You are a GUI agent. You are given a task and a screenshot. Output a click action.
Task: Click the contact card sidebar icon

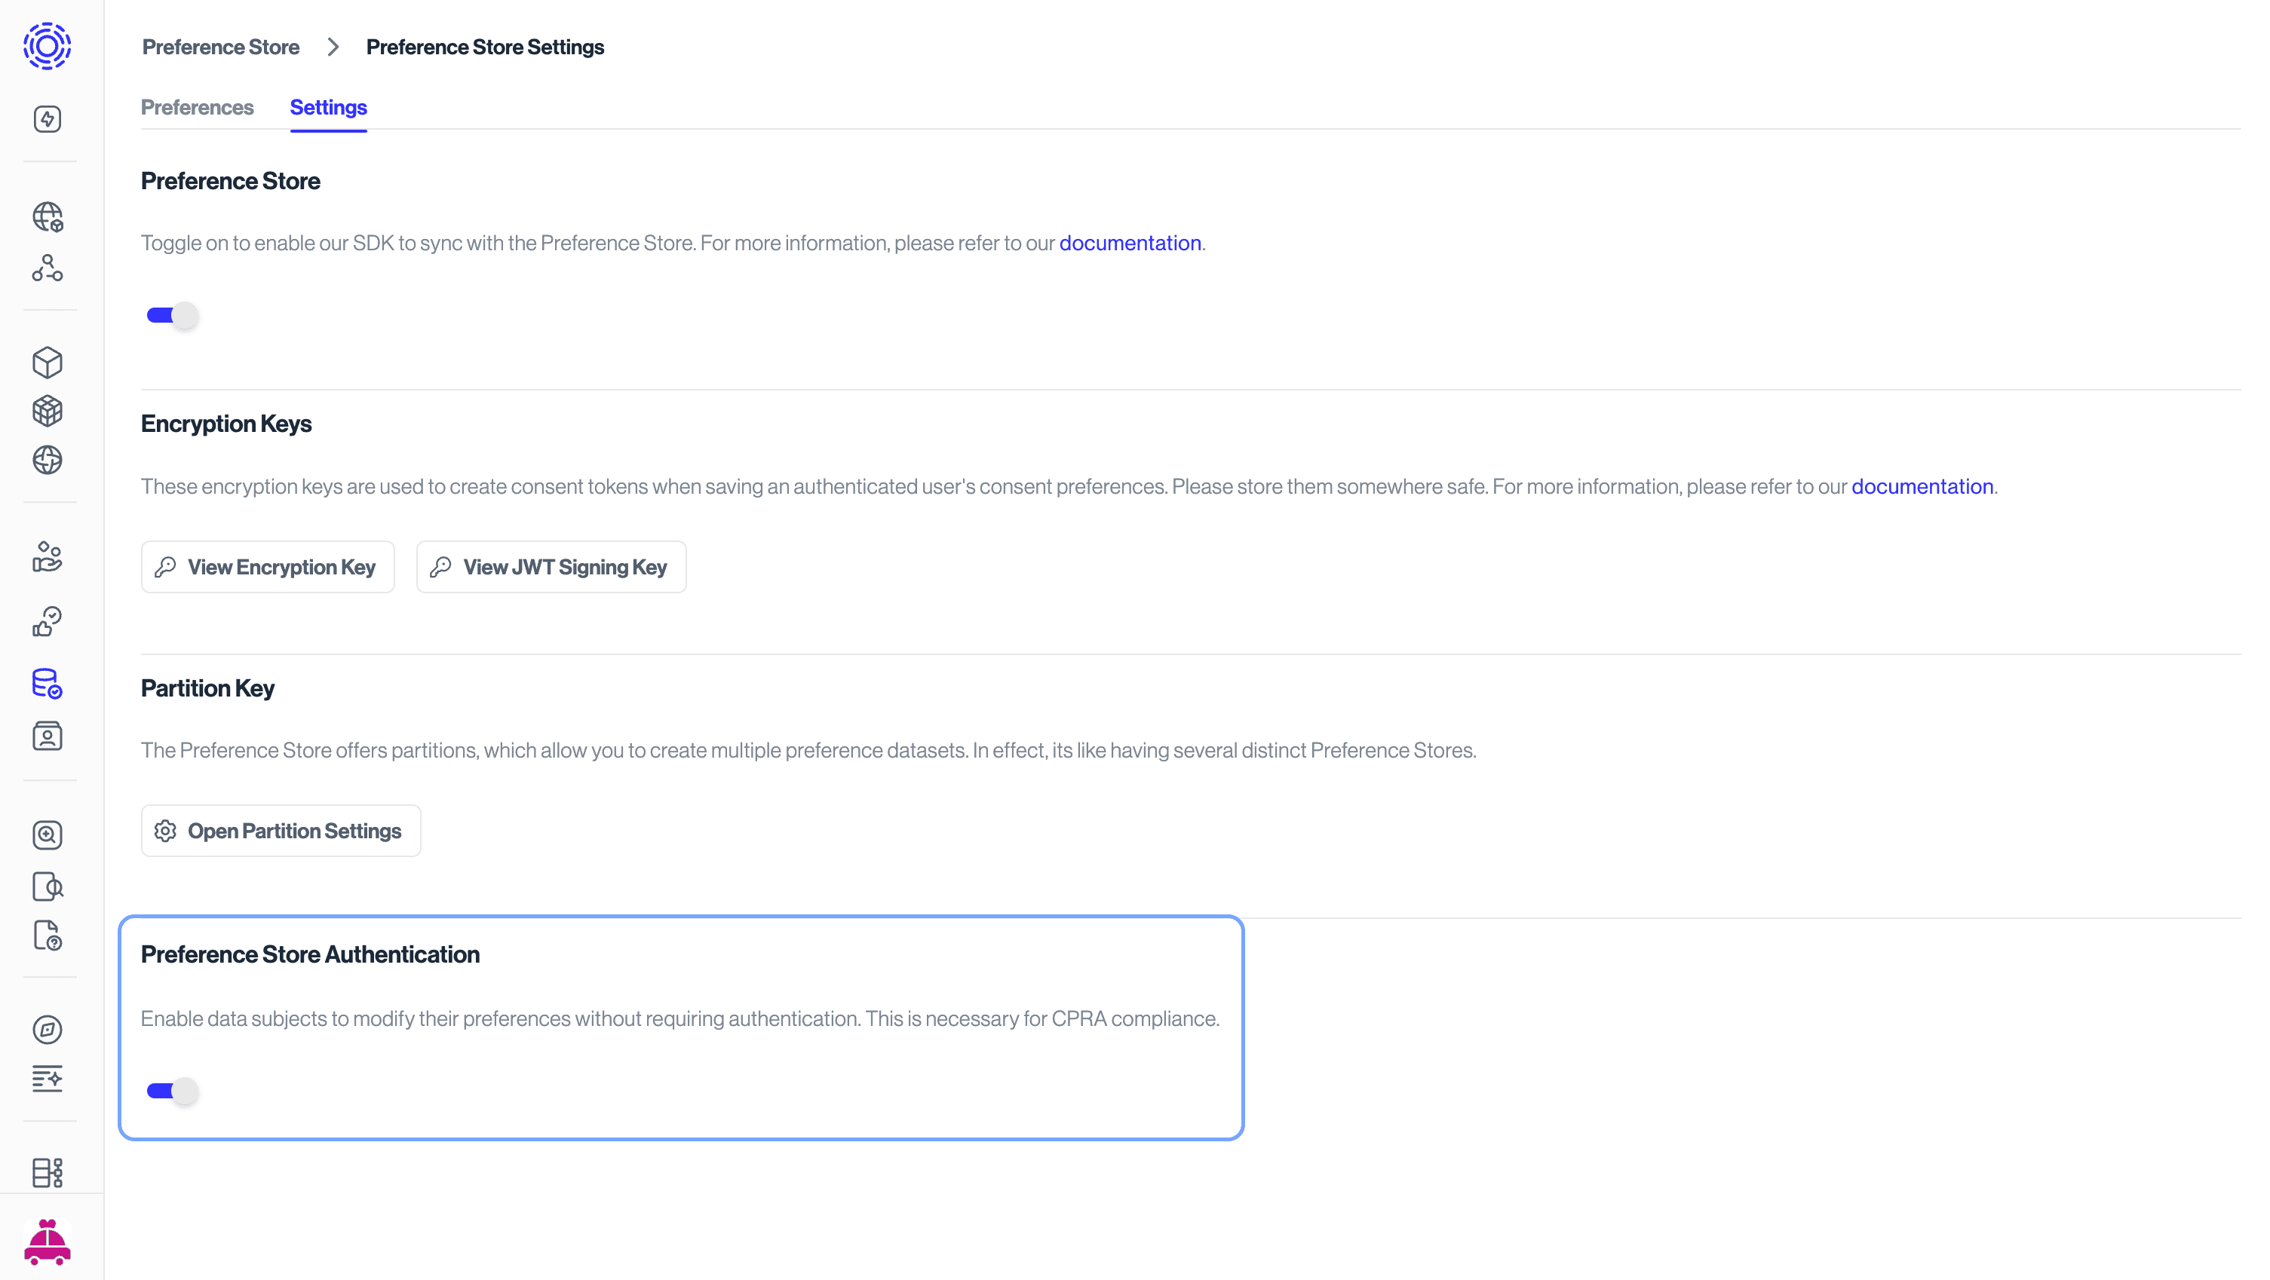click(x=48, y=736)
